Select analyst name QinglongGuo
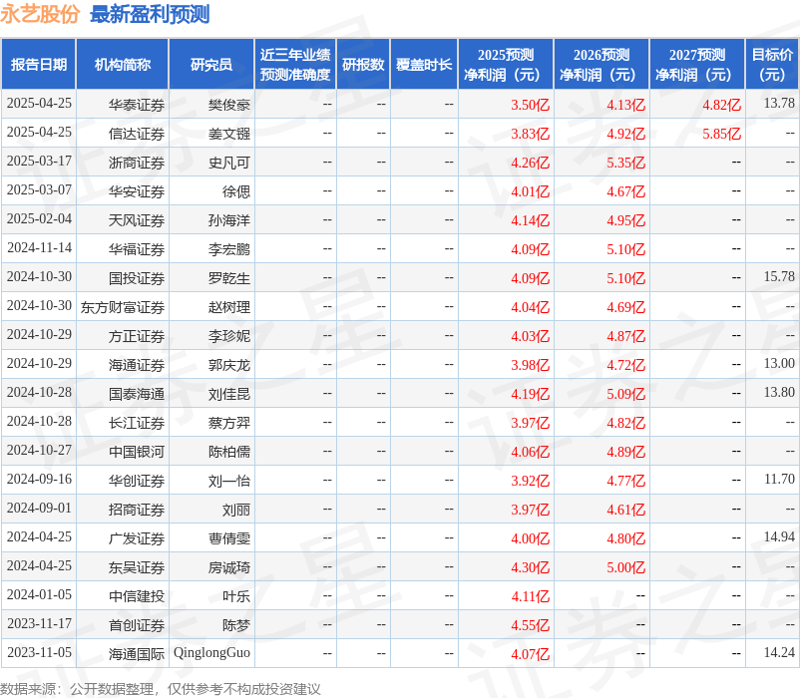Screen dimensions: 800x698 point(211,653)
